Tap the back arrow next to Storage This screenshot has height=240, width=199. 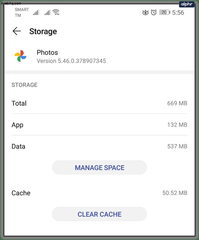[17, 31]
